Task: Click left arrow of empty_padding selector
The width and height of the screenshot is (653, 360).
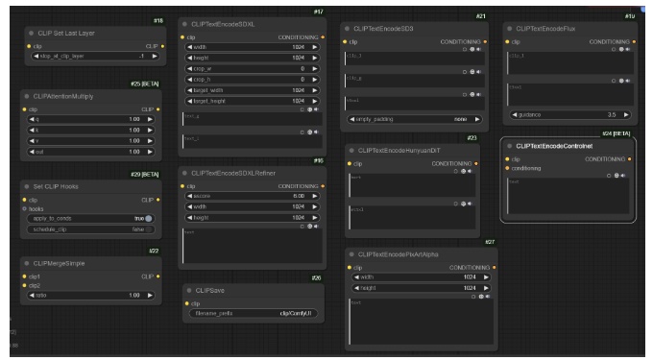Action: point(352,119)
